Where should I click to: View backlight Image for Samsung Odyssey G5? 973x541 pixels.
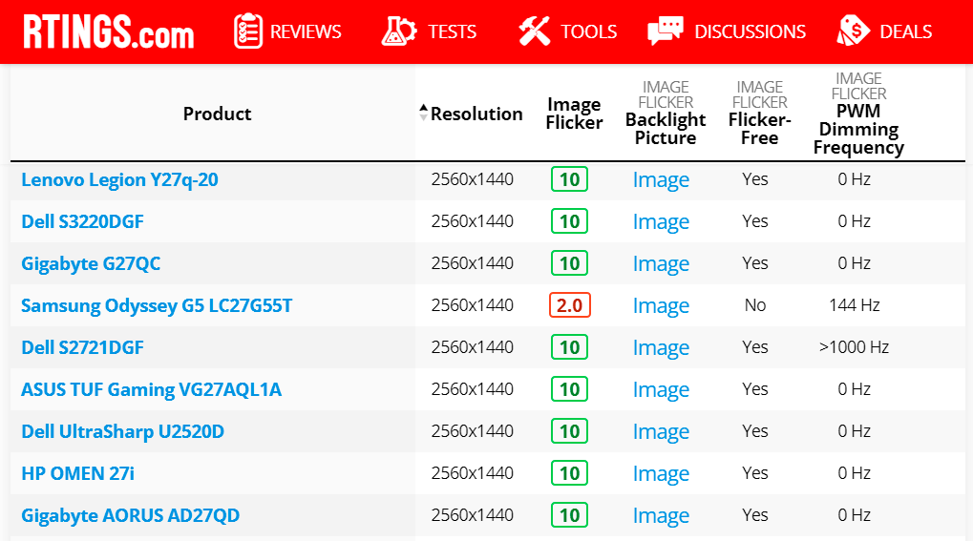tap(661, 306)
